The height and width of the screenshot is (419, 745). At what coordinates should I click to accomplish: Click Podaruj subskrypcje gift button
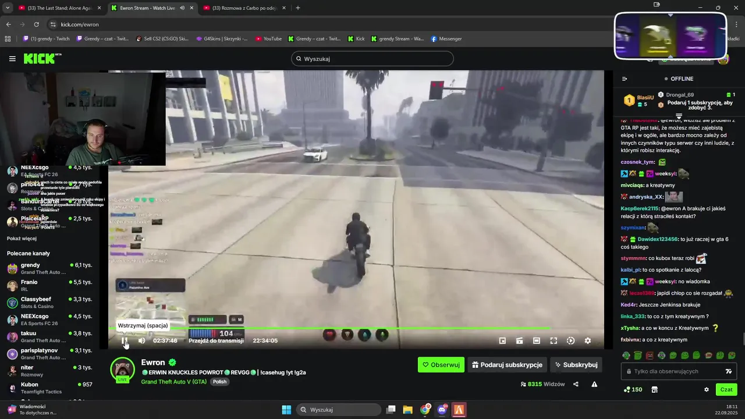507,365
